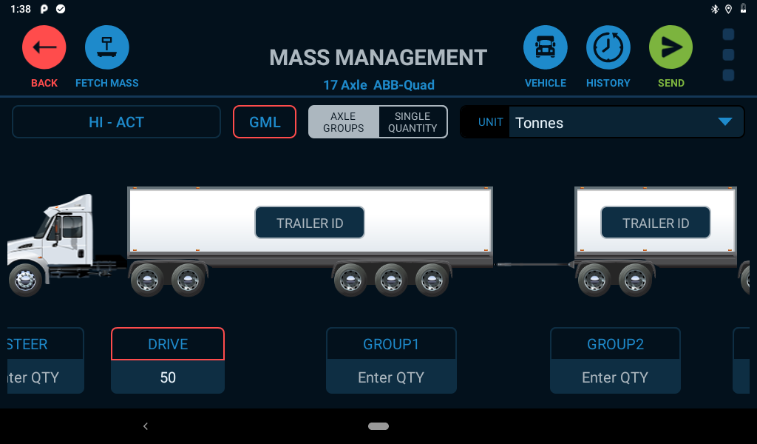Screen dimensions: 757x444
Task: Select the Group1 Enter QTY field
Action: [x=391, y=377]
